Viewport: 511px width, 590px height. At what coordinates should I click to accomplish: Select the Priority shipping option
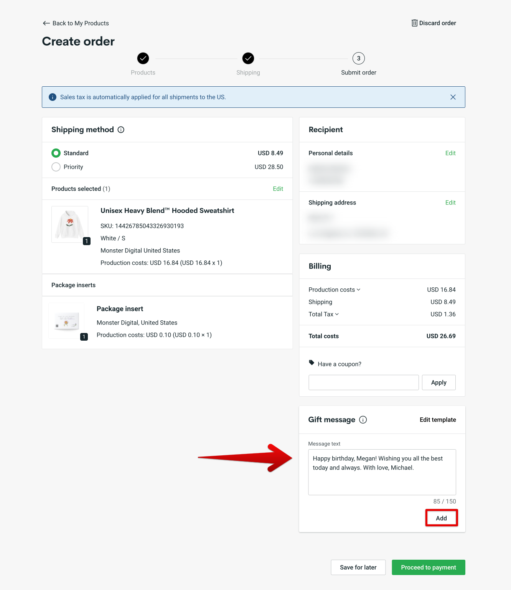coord(56,167)
